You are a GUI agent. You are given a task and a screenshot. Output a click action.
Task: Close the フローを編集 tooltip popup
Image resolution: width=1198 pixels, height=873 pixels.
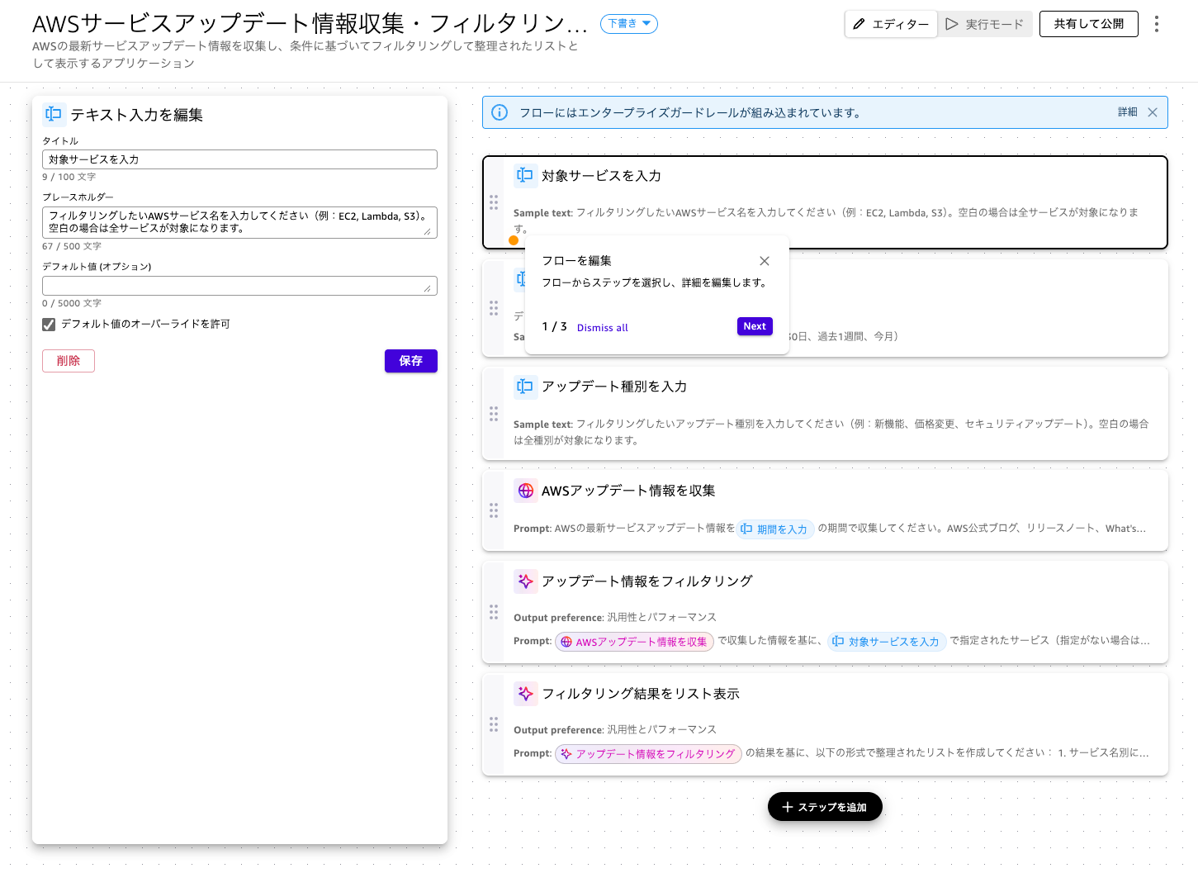click(x=764, y=261)
